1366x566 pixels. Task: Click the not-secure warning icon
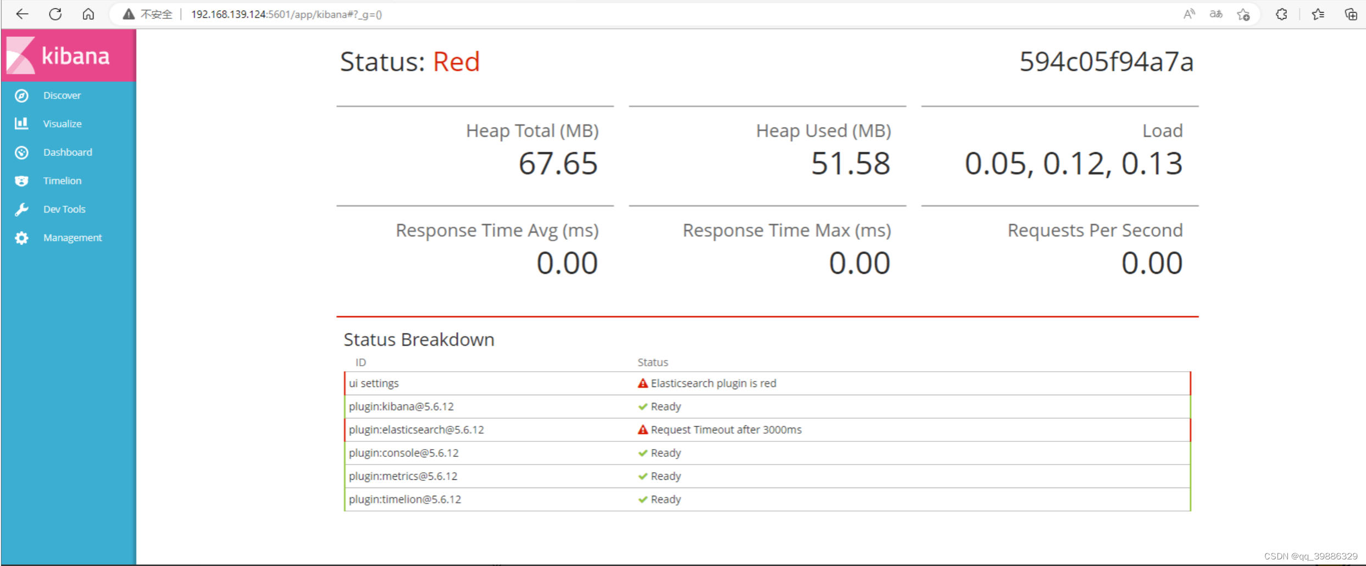129,14
